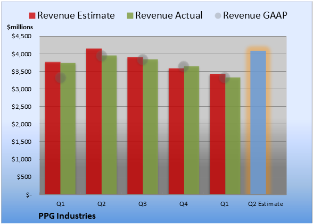Select the green Q3 revenue actual bar
Image resolution: width=313 pixels, height=224 pixels.
coord(151,127)
